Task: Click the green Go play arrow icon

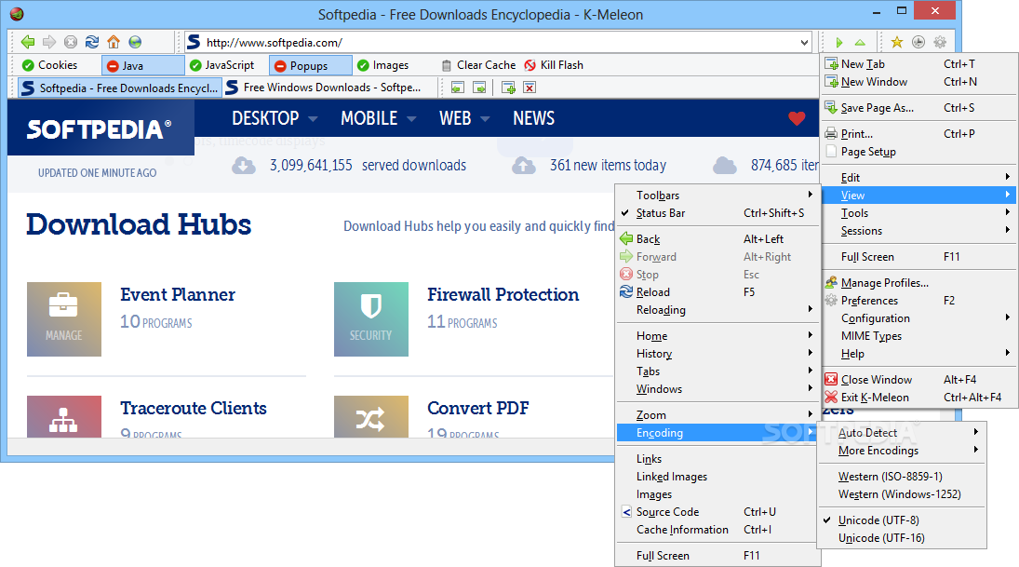Action: (x=839, y=42)
